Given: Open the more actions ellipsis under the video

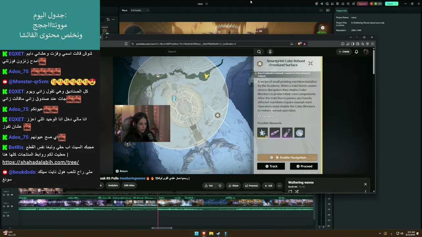Looking at the screenshot, I should [279, 186].
